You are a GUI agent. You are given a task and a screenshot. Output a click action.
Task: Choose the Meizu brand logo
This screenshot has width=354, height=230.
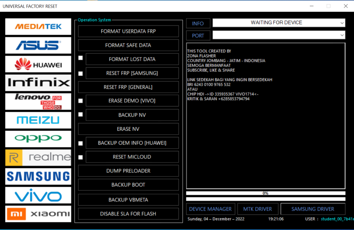point(38,120)
